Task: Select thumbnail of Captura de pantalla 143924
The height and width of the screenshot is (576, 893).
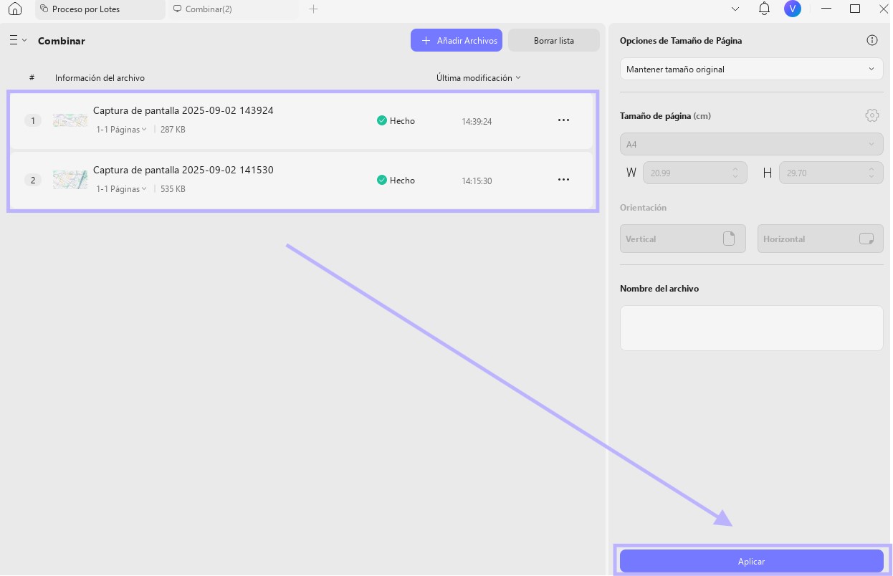Action: coord(70,120)
